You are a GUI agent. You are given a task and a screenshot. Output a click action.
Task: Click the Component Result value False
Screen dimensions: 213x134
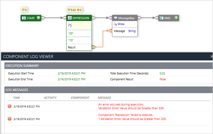(163, 79)
